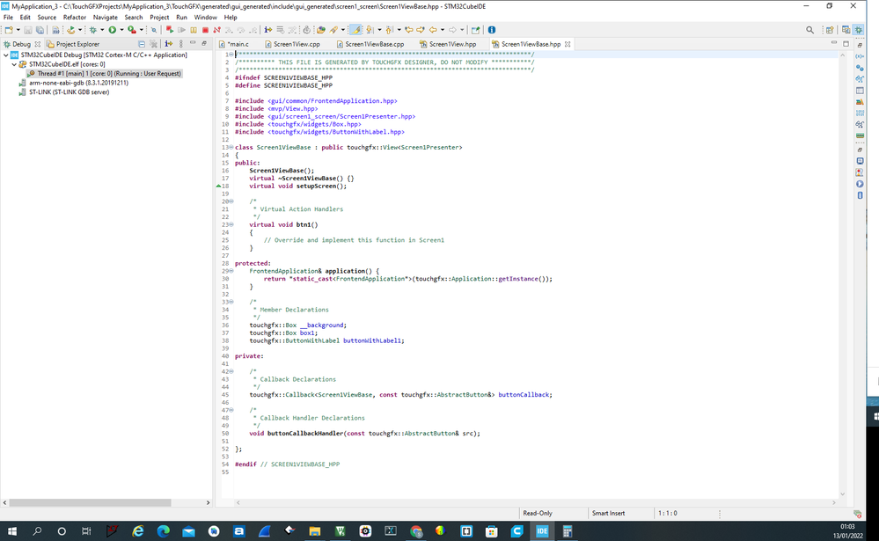
Task: Open Google Chrome from taskbar
Action: pos(415,531)
